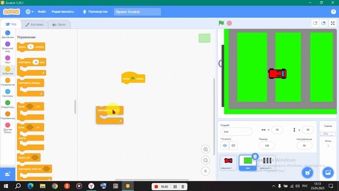
Task: Select the Внешний вид blocks category
Action: point(7,47)
